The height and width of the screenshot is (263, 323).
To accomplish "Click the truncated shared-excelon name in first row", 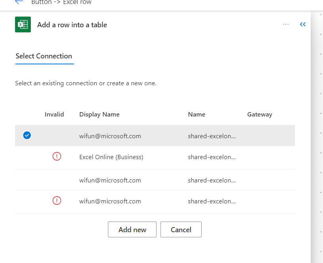I will (x=212, y=135).
